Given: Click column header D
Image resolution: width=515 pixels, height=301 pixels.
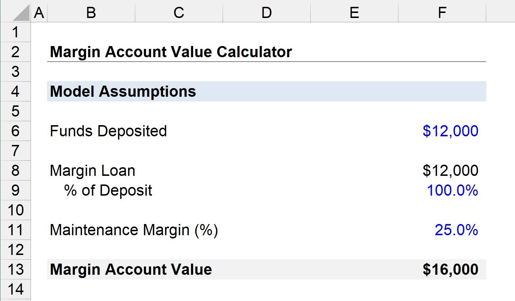Looking at the screenshot, I should [x=266, y=13].
